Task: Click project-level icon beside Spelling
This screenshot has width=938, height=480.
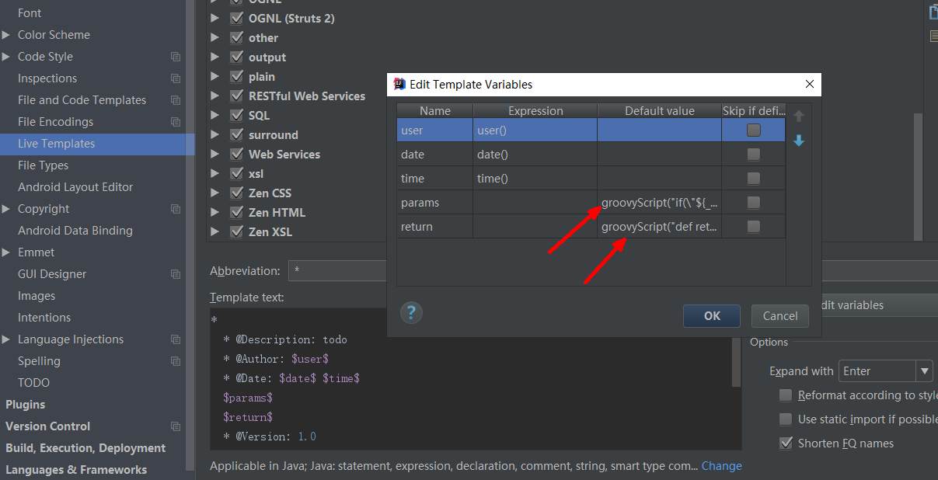Action: click(x=176, y=361)
